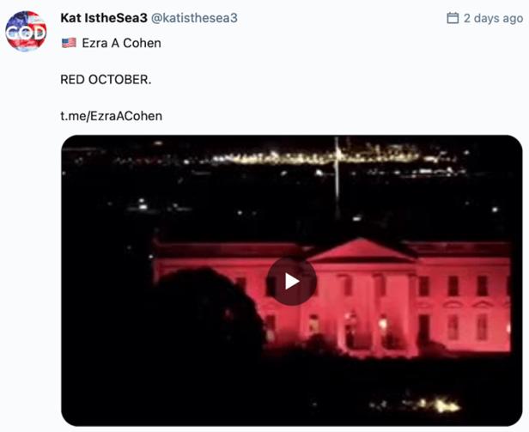Screen dimensions: 529x432
Task: Follow the t.me/EzraACohen link
Action: pos(112,116)
